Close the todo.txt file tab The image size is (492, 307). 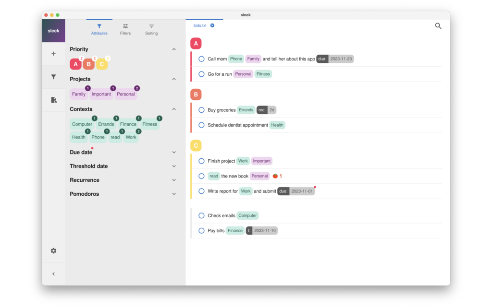[212, 25]
